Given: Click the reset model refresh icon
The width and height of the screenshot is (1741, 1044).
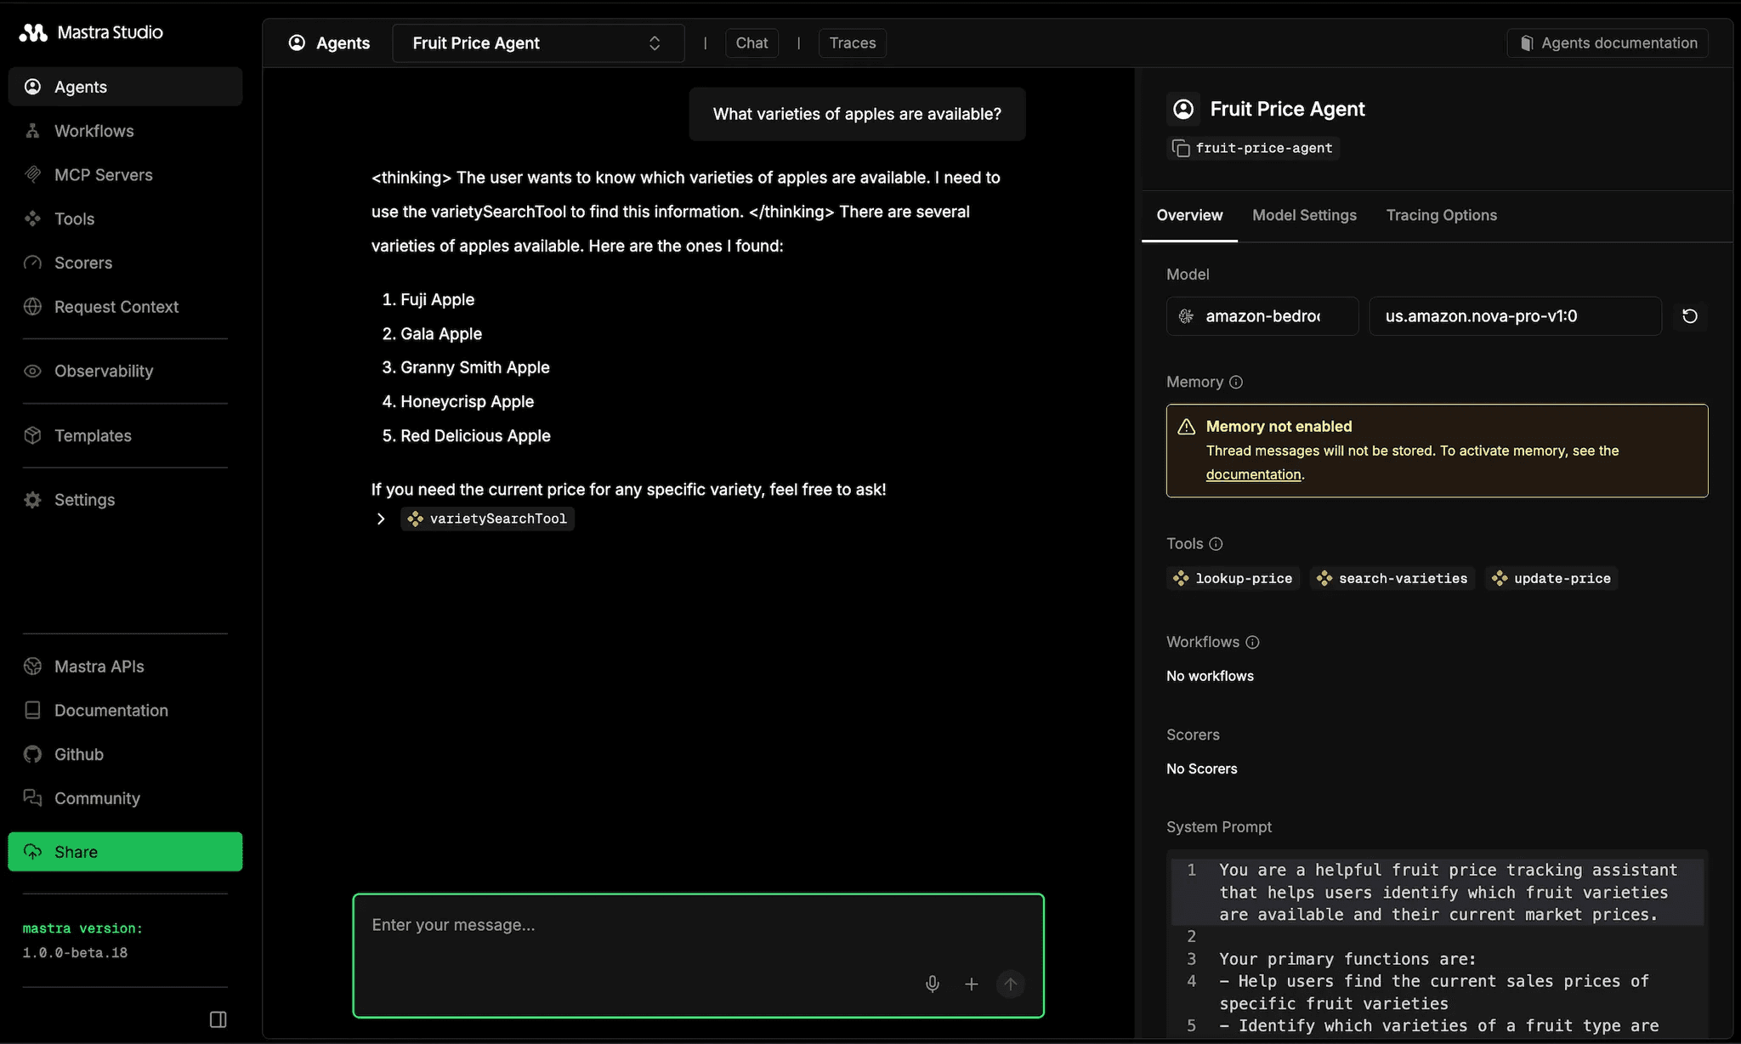Looking at the screenshot, I should (1689, 316).
